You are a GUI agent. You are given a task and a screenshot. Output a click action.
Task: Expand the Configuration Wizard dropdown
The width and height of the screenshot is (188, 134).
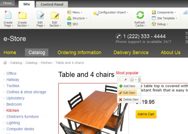tap(128, 13)
